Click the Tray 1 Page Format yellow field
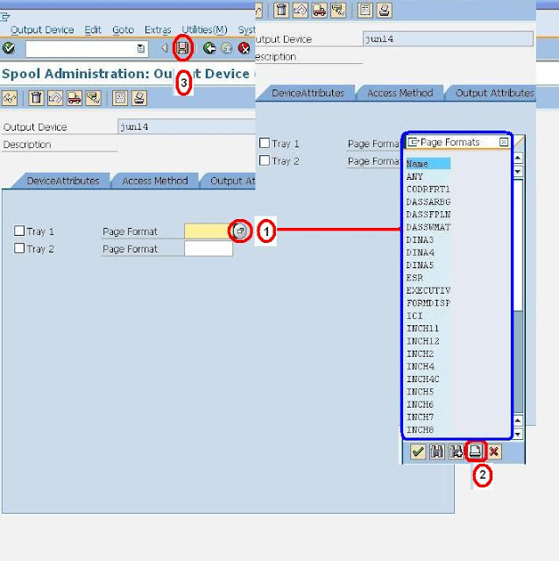This screenshot has height=561, width=559. pos(207,231)
